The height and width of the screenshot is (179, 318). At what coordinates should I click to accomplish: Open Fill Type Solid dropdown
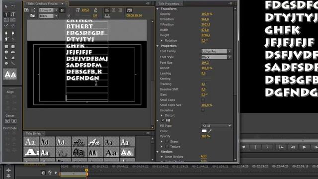[216, 126]
